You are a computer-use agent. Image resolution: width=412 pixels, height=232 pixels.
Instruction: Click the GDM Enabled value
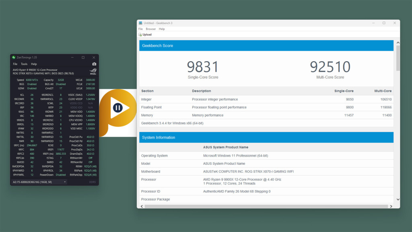(x=32, y=88)
